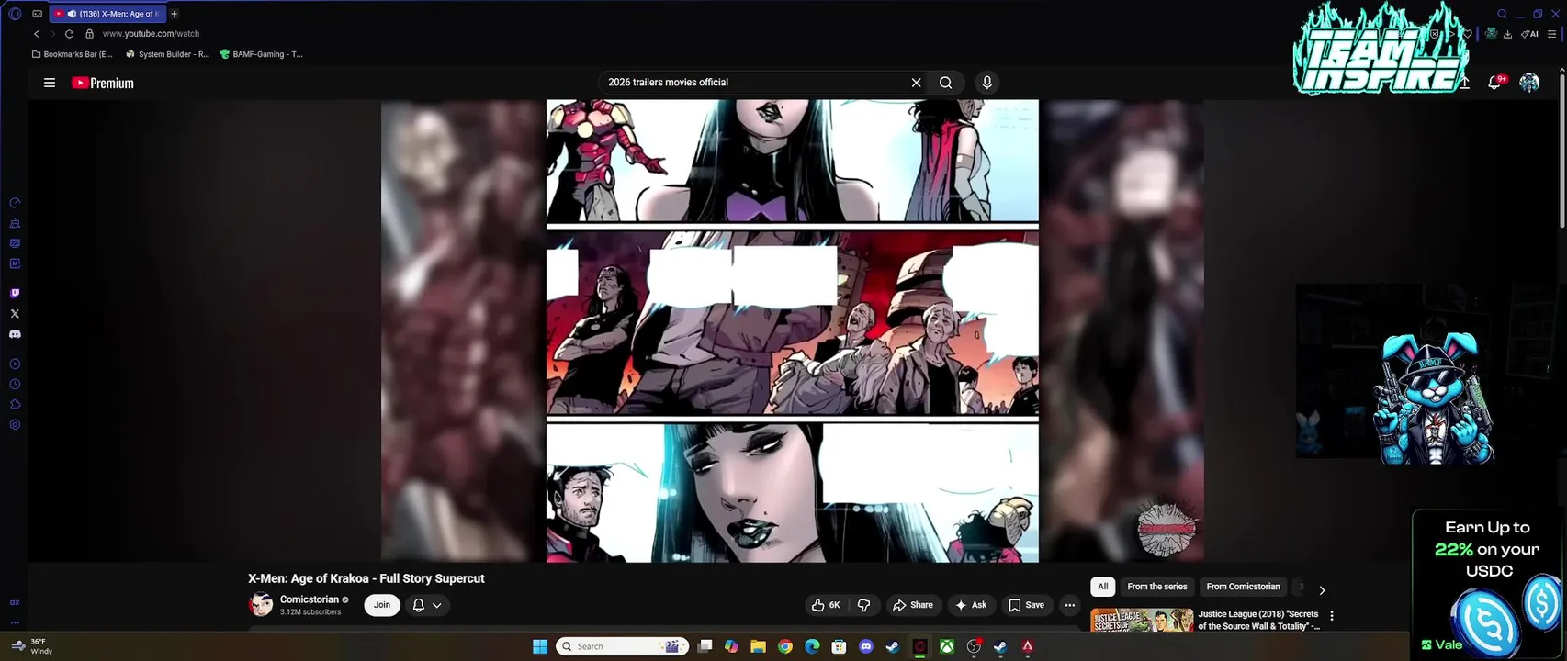Open Microsoft Edge from taskbar

pos(812,646)
